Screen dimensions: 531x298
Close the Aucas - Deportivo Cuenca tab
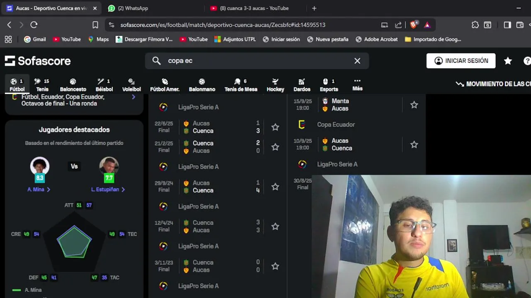click(x=95, y=8)
